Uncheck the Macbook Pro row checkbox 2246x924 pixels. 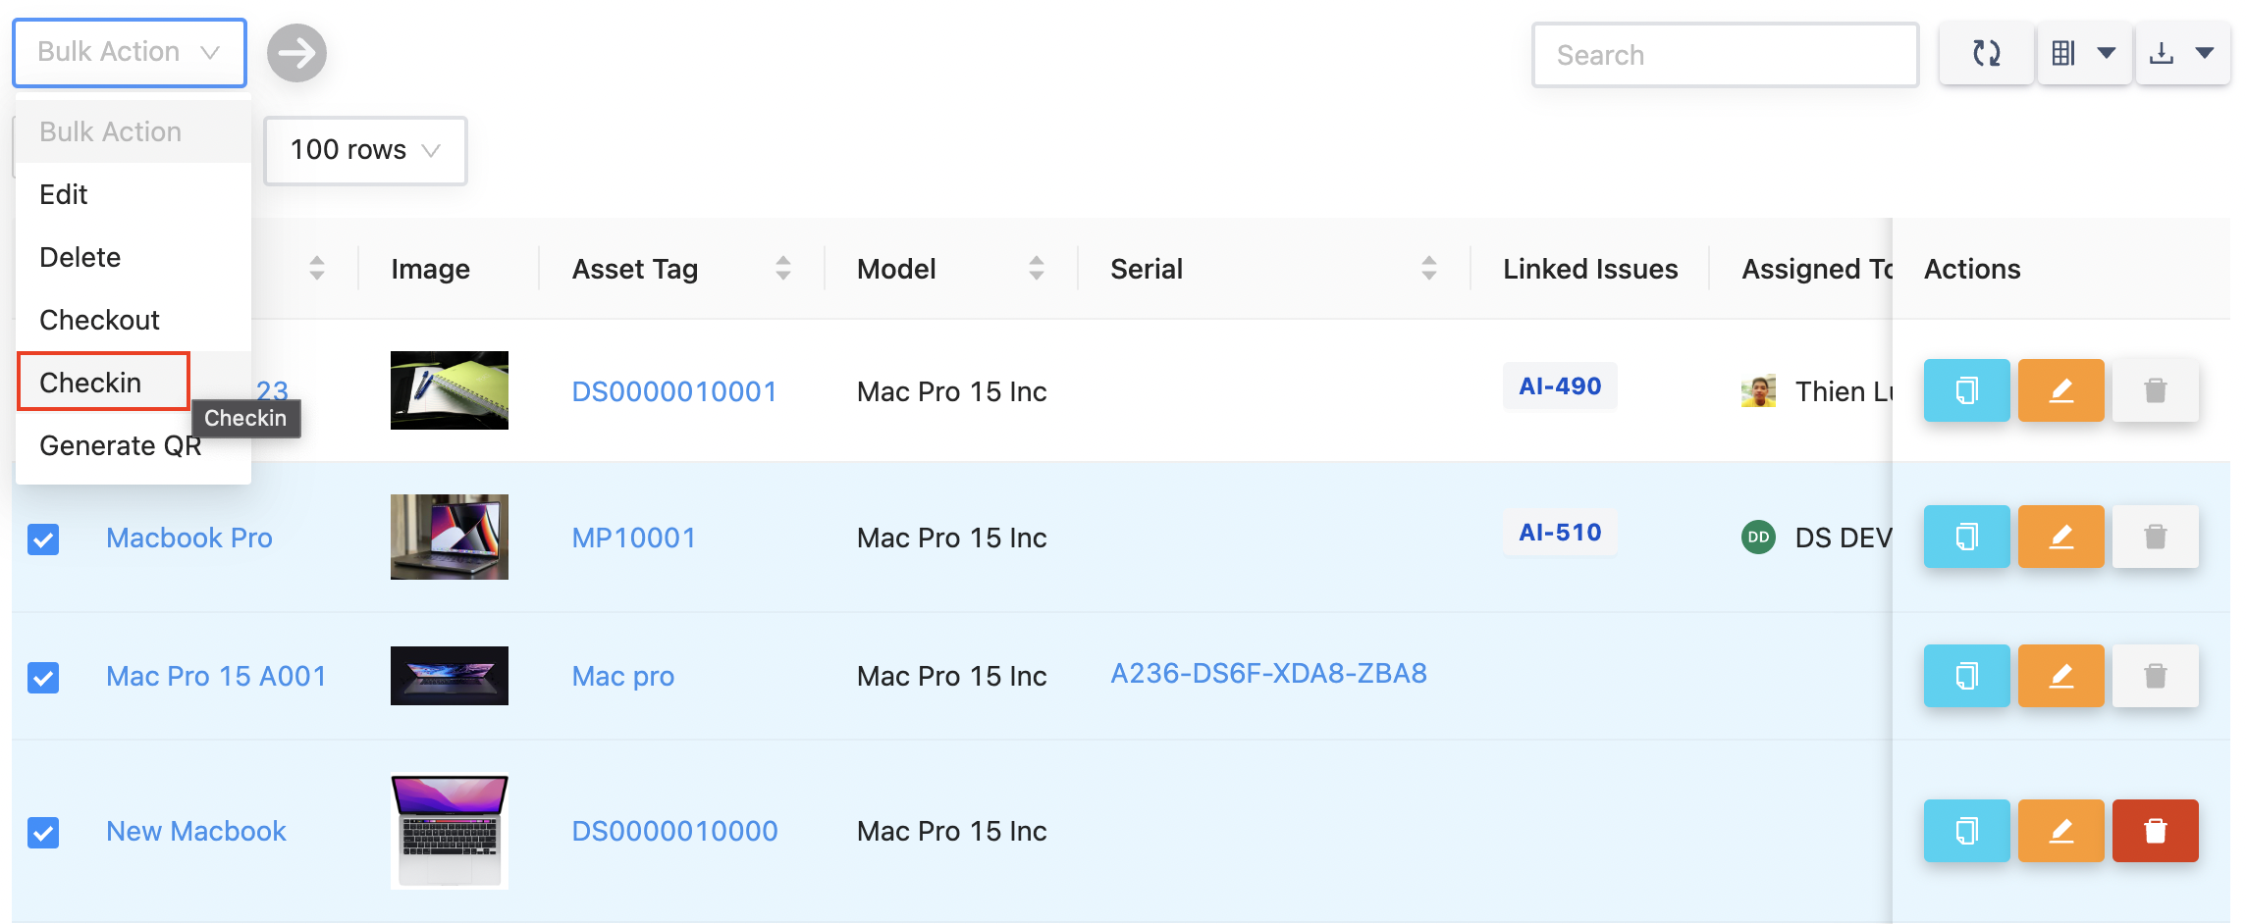43,539
